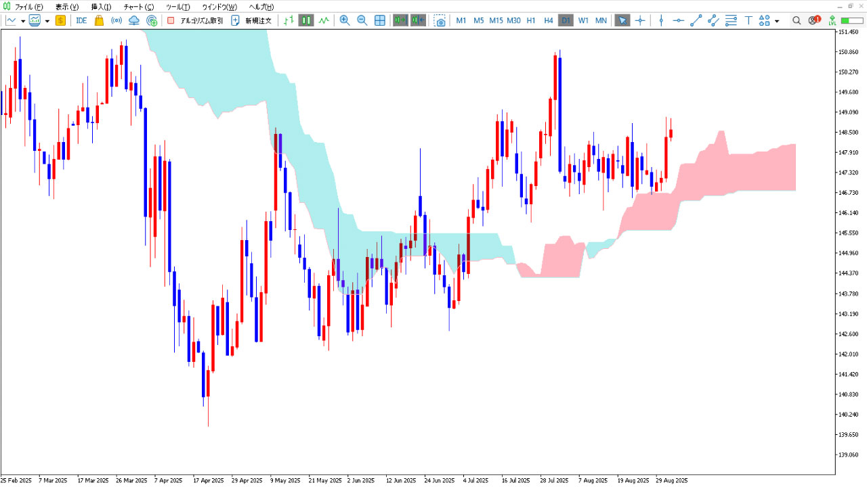The image size is (867, 487).
Task: Select the Trendline drawing tool
Action: tap(695, 20)
